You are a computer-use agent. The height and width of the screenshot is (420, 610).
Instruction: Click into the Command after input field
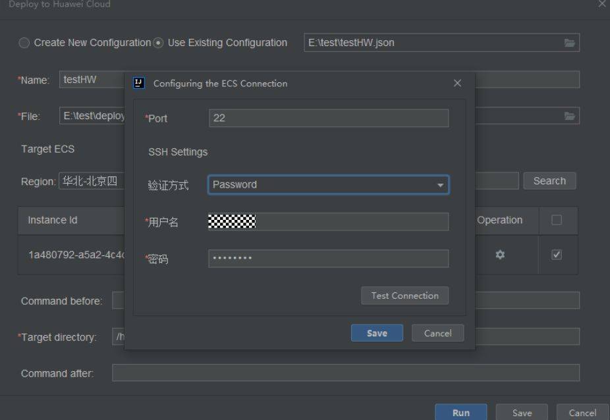346,373
